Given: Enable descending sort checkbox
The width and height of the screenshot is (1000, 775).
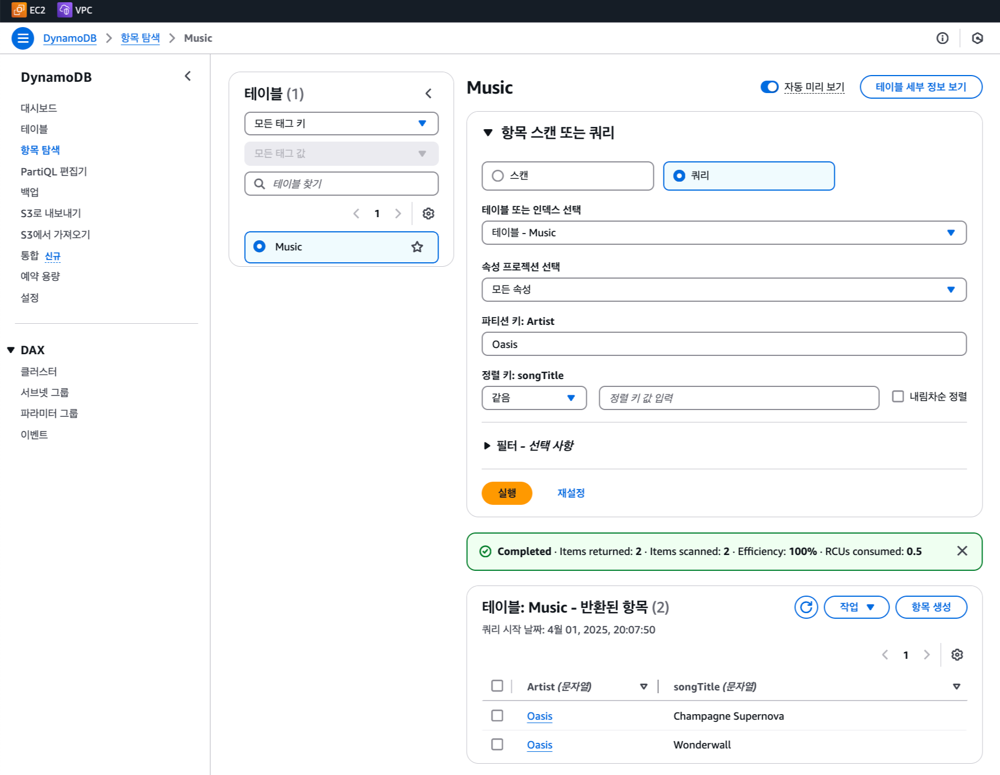Looking at the screenshot, I should click(898, 397).
